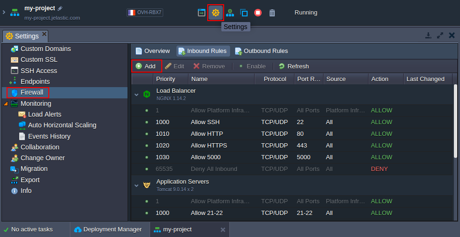Click the clone environment icon
The height and width of the screenshot is (237, 460).
[x=244, y=13]
